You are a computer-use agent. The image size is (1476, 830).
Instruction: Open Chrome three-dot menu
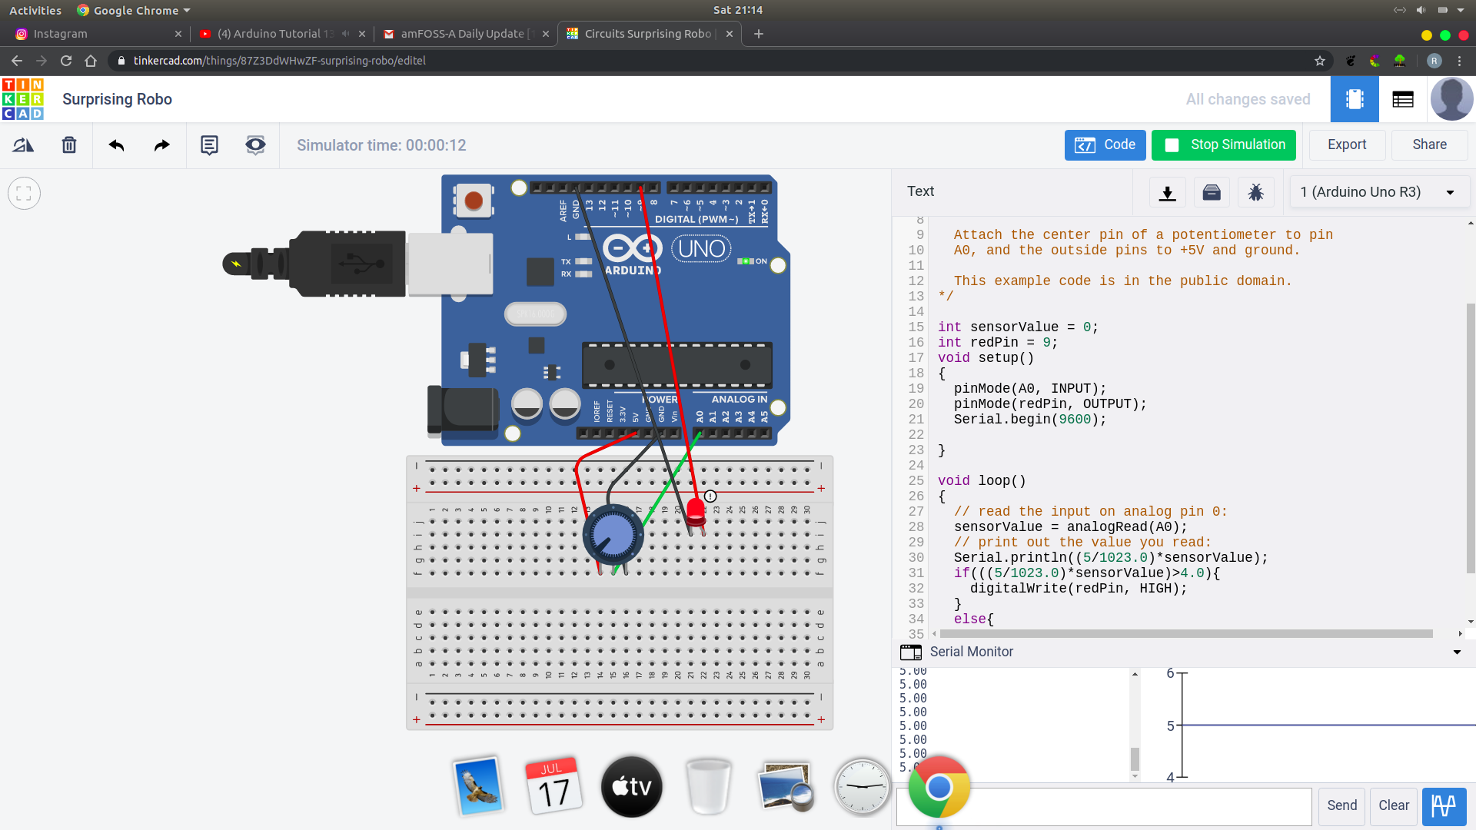[1459, 61]
